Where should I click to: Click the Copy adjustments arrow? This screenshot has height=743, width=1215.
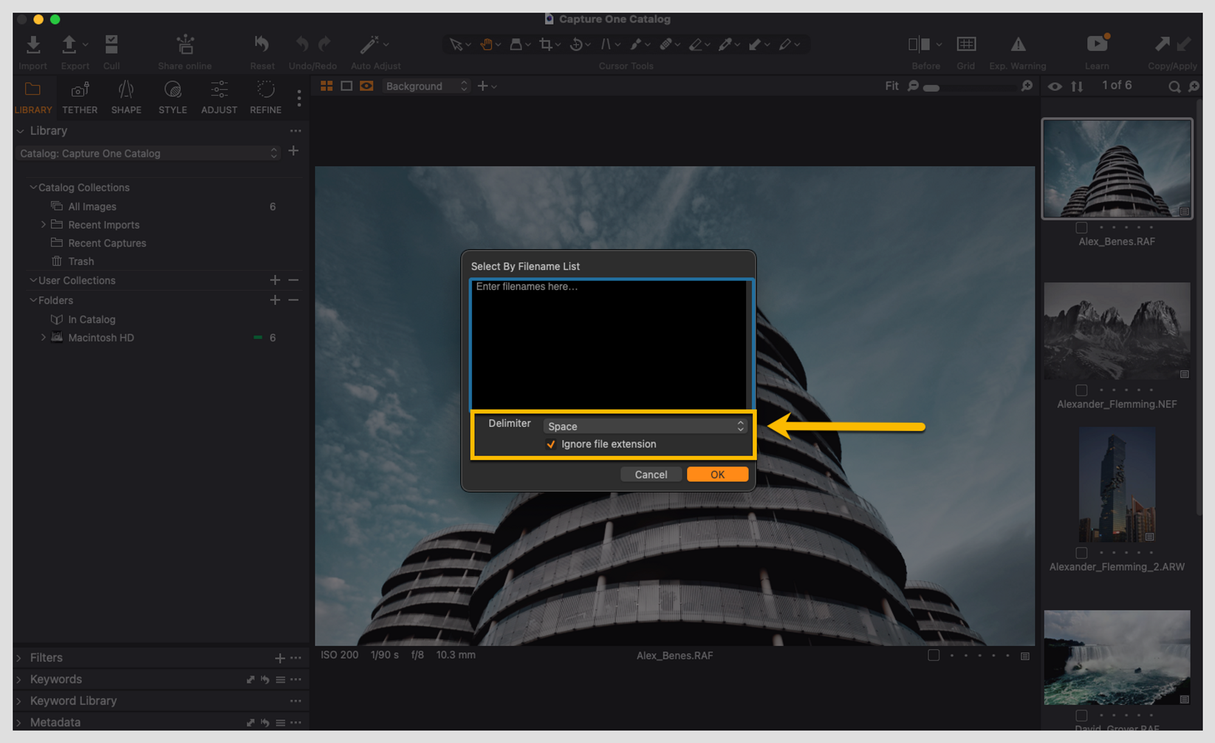point(1162,44)
